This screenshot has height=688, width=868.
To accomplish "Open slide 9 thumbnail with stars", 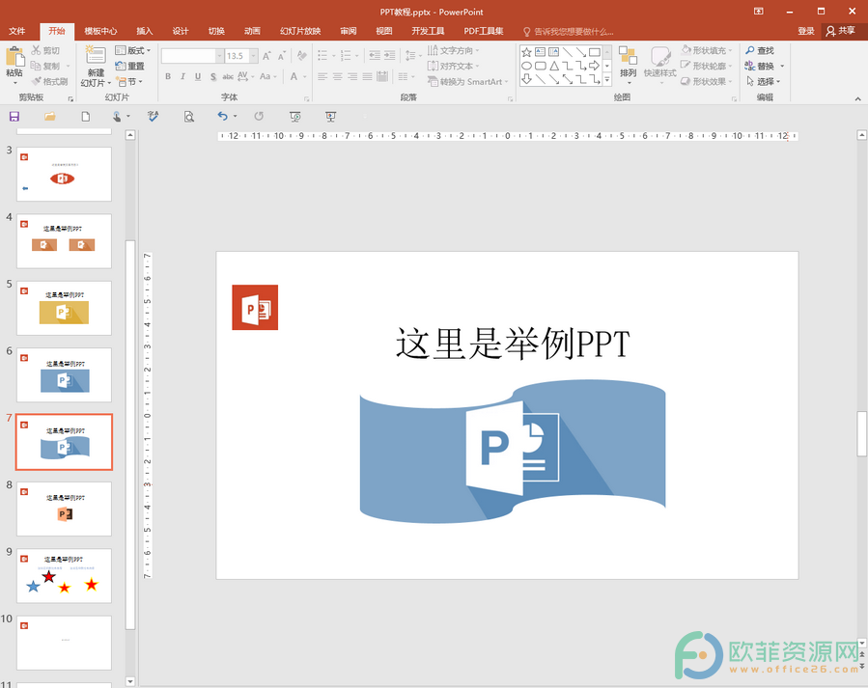I will coord(65,576).
